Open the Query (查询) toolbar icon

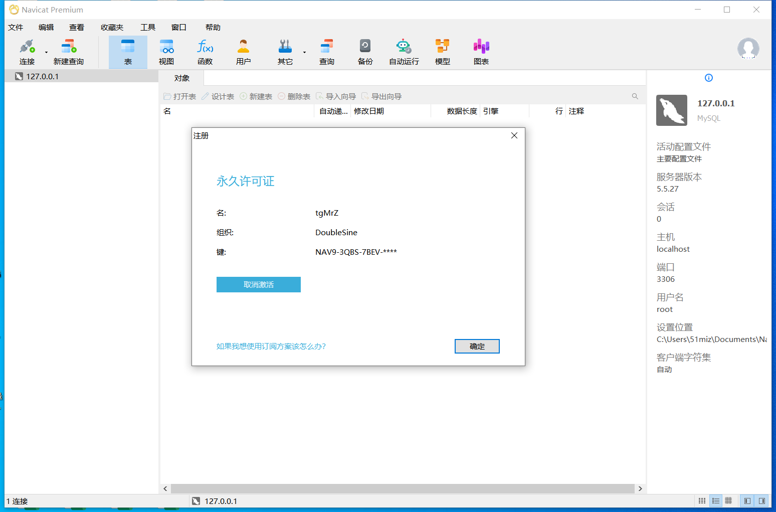click(x=327, y=52)
